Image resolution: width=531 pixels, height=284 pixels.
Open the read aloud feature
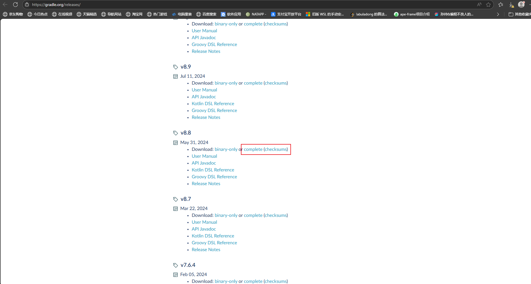(x=479, y=5)
